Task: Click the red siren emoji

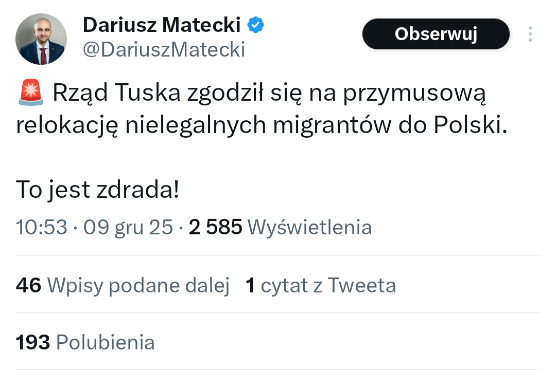Action: point(31,93)
